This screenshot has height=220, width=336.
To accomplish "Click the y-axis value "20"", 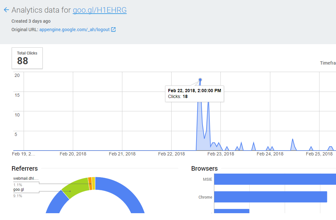I will [17, 75].
